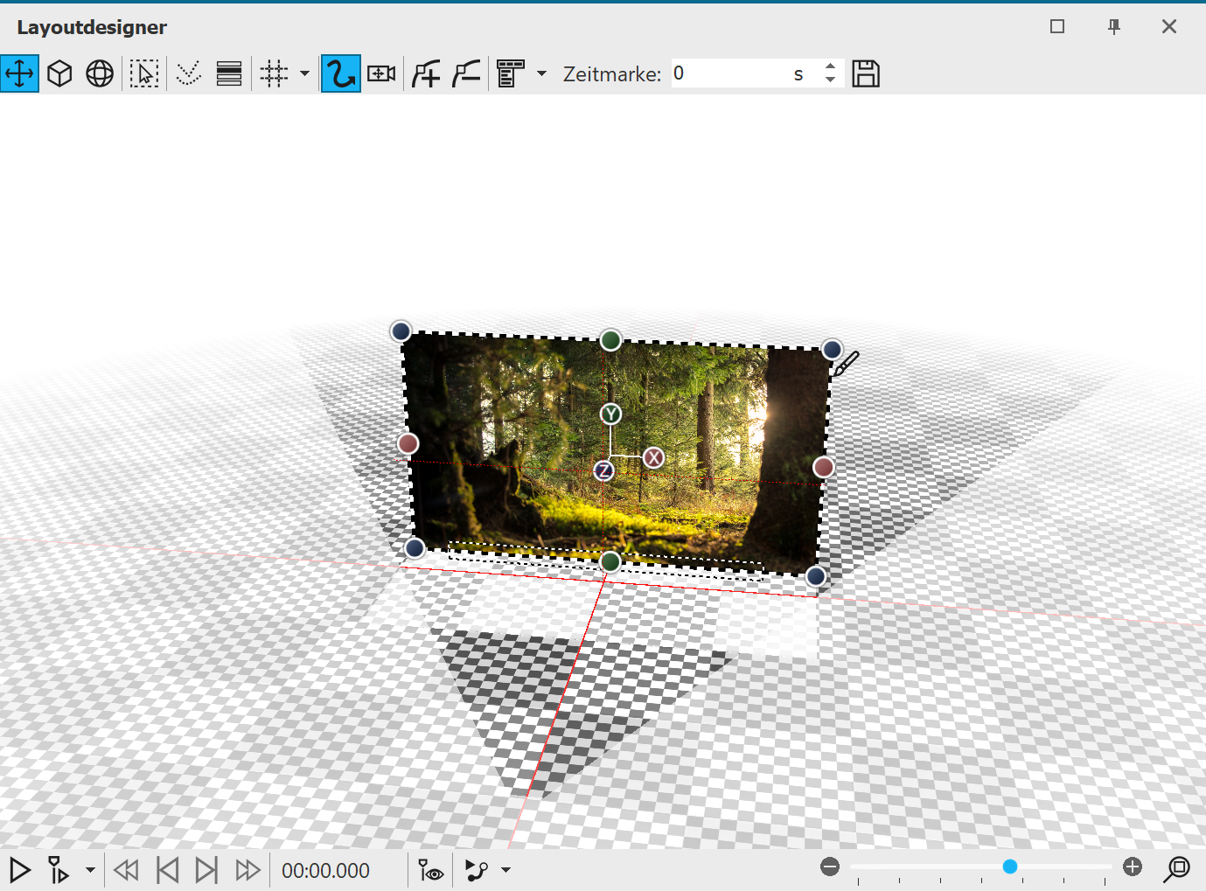This screenshot has height=891, width=1206.
Task: Select the Move tool in the toolbar
Action: click(19, 73)
